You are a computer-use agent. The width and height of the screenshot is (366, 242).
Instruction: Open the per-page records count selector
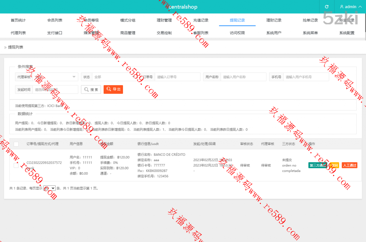[50, 188]
